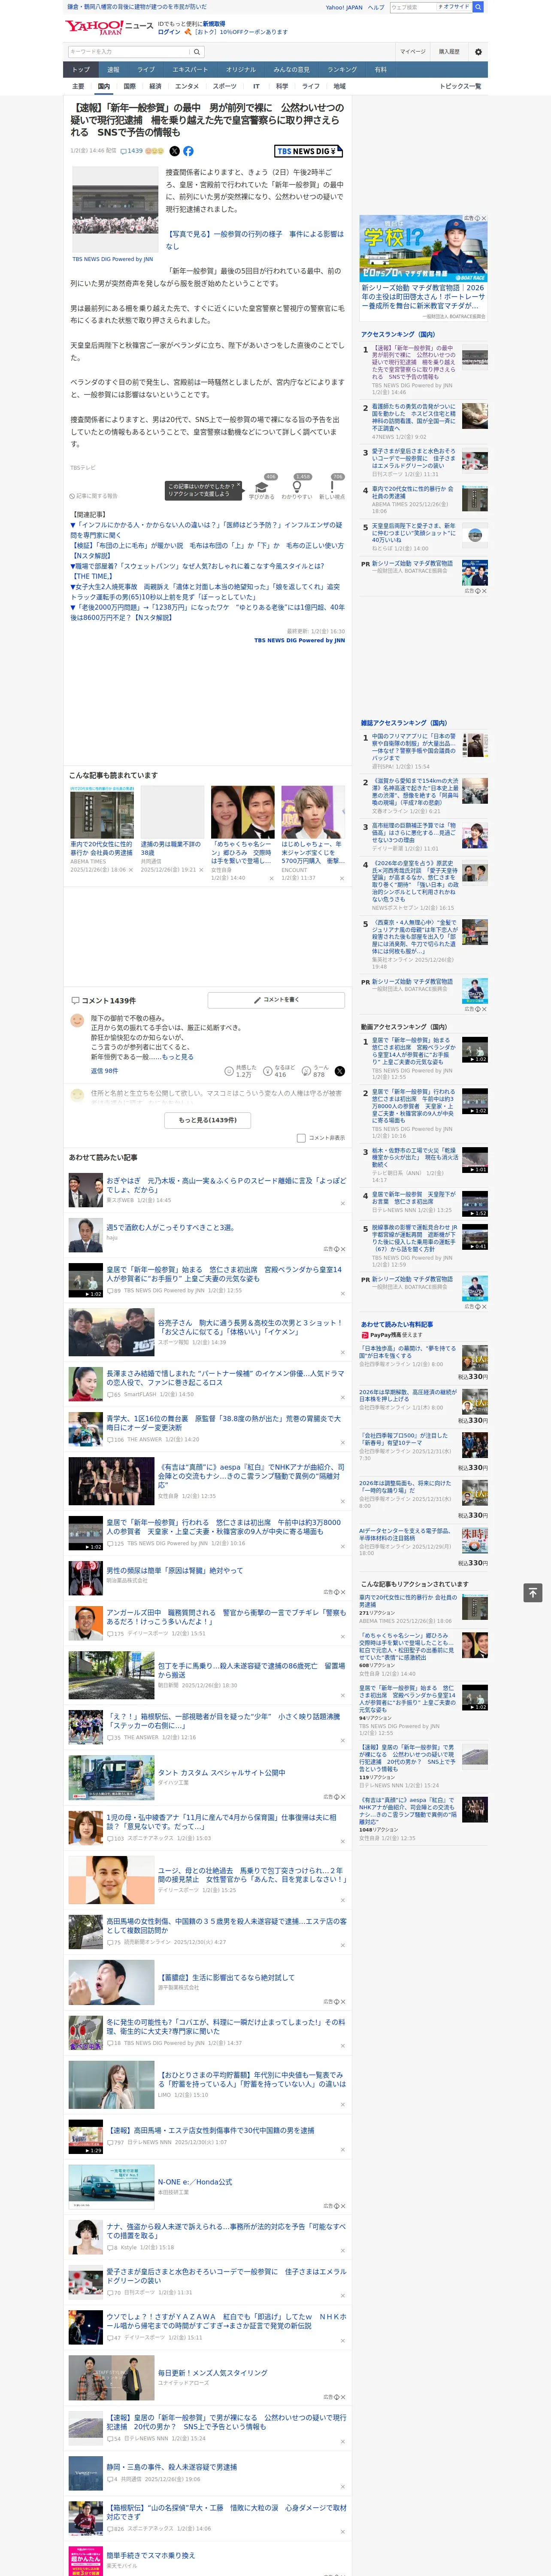
Task: Share the article on X
Action: [x=174, y=151]
